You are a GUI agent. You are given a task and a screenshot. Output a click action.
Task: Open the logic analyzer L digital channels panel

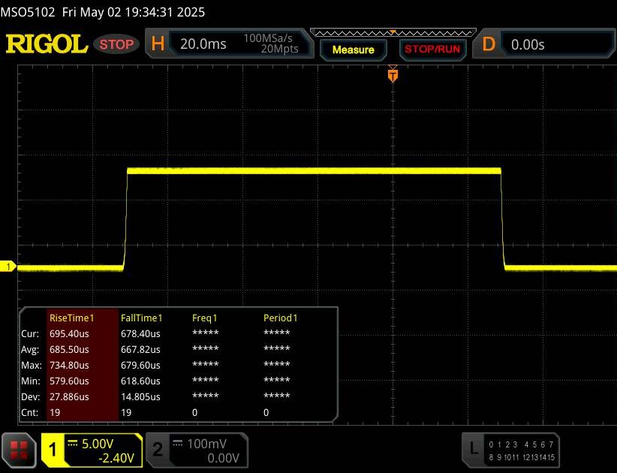tap(510, 450)
